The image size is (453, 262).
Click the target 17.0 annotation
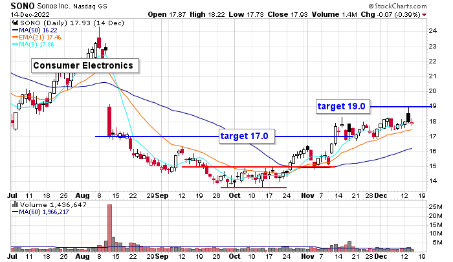[x=247, y=136]
